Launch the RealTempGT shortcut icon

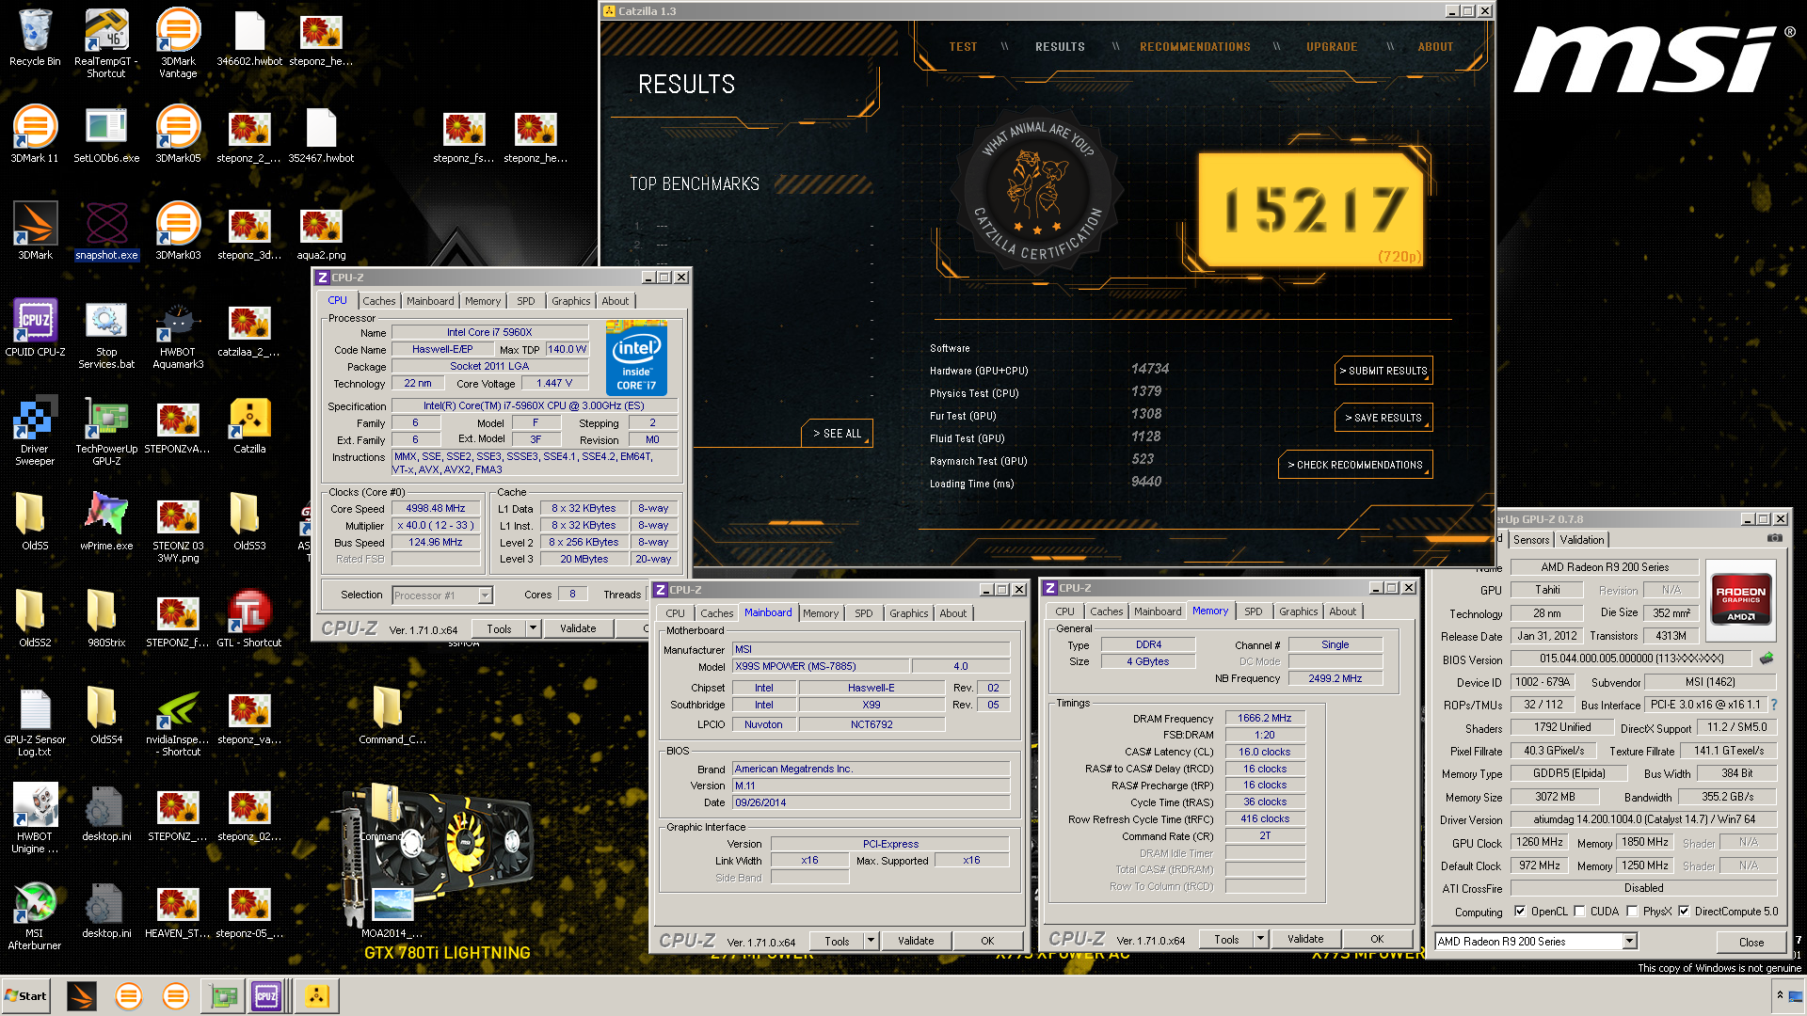(106, 42)
